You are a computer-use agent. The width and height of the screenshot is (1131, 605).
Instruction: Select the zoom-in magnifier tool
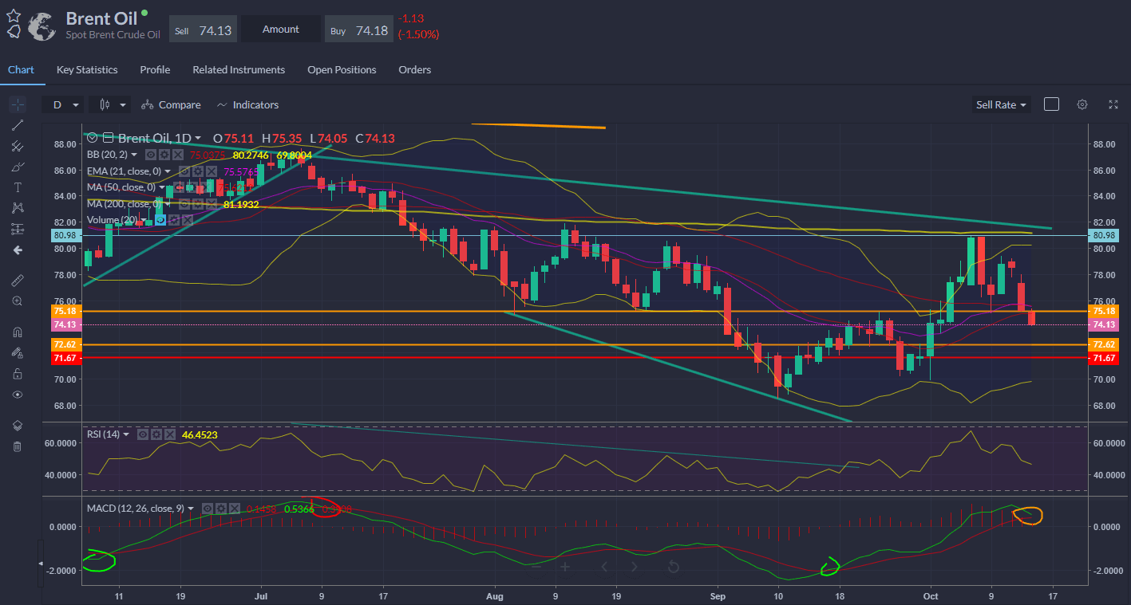(17, 301)
